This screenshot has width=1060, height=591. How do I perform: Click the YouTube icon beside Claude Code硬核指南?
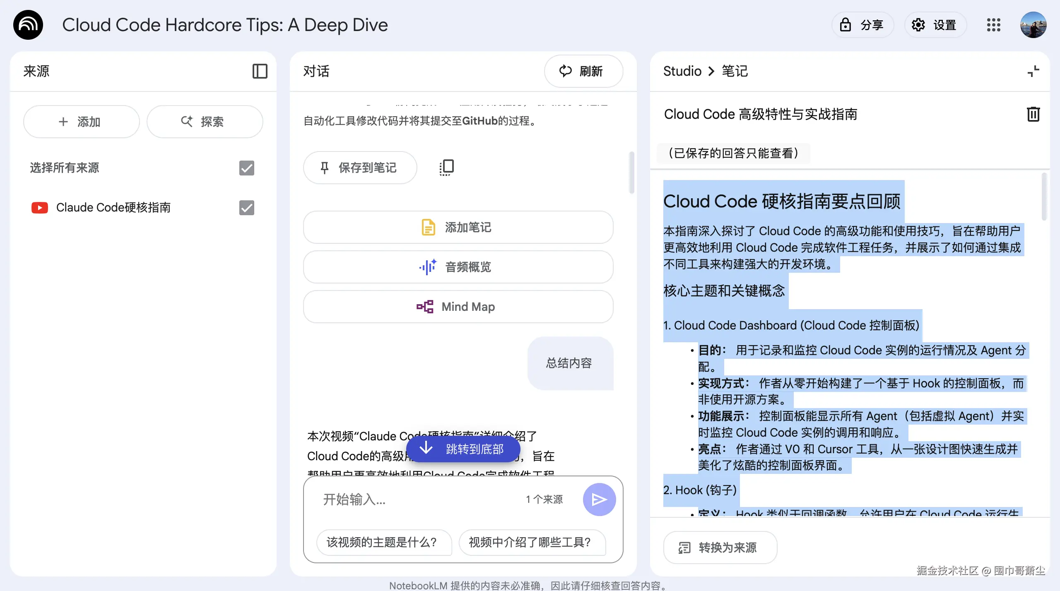click(40, 207)
